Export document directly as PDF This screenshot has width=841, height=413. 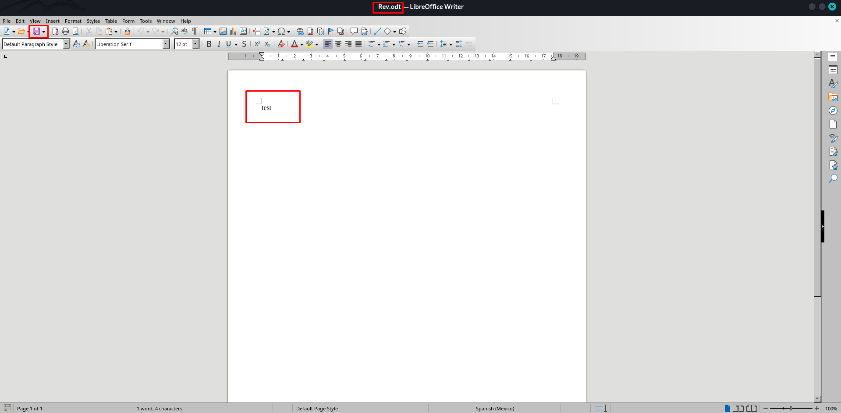click(x=55, y=31)
